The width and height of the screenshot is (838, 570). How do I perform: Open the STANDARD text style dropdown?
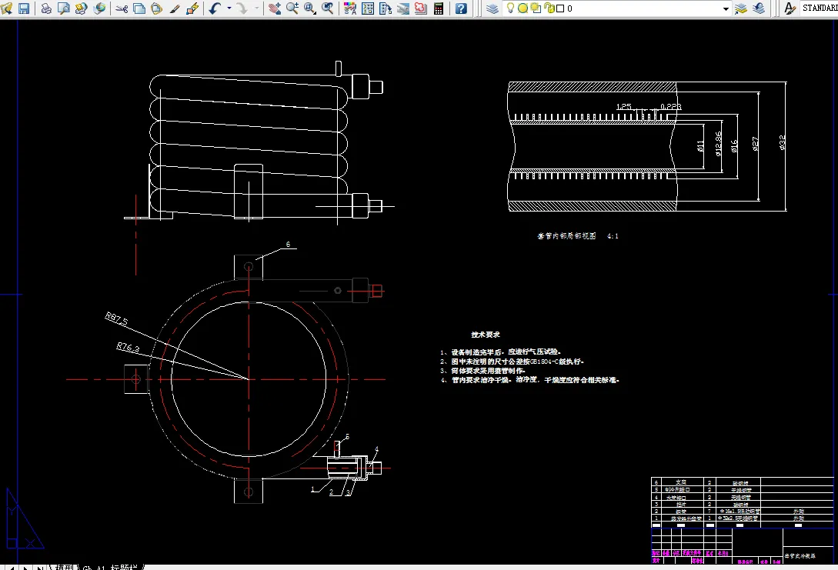coord(820,8)
